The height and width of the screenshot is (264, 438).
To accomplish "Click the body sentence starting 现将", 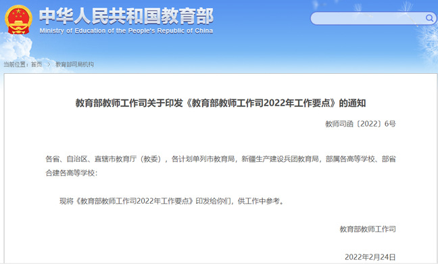I will pyautogui.click(x=172, y=201).
